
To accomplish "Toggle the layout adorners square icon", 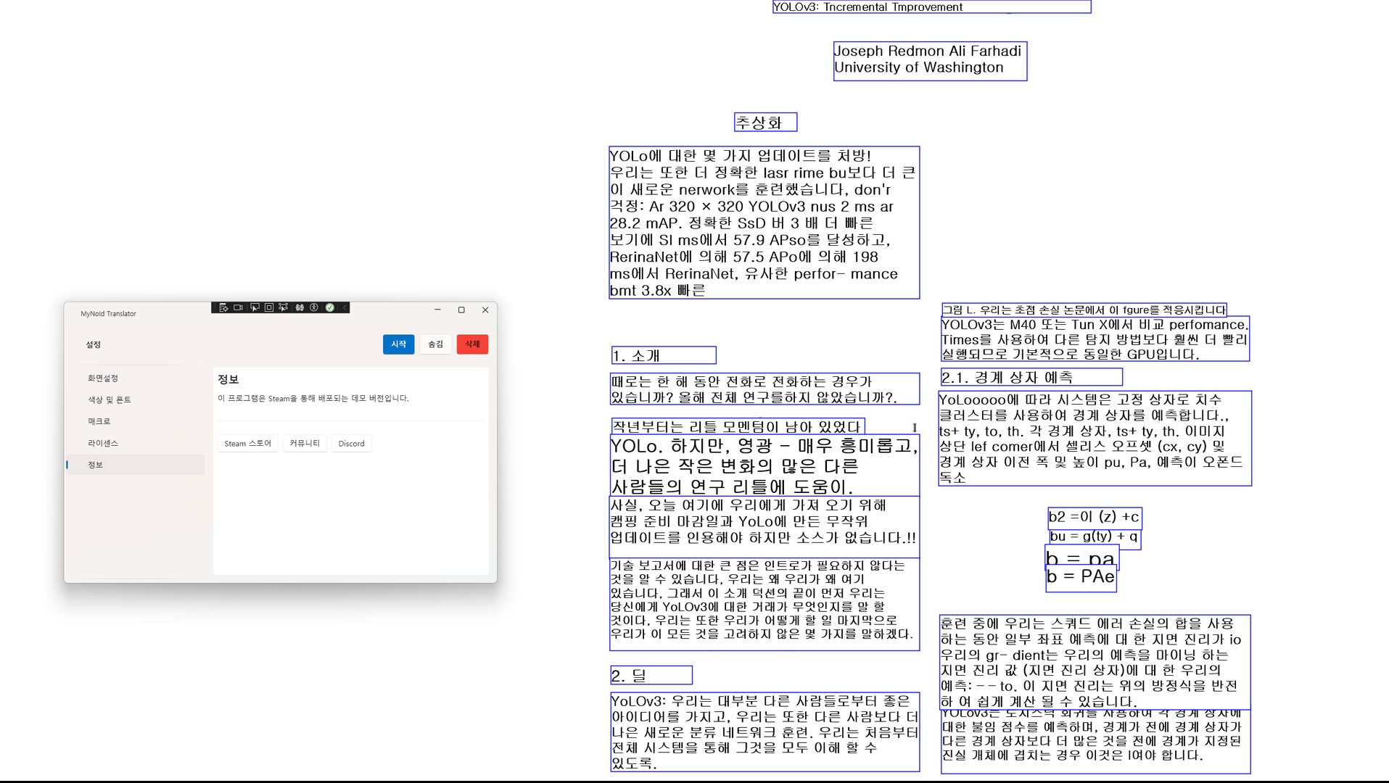I will [x=269, y=308].
